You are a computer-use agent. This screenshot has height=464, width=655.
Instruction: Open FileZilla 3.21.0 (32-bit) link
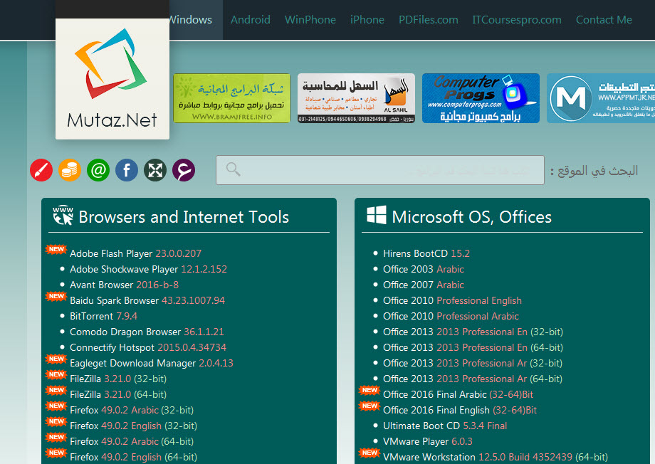[118, 379]
